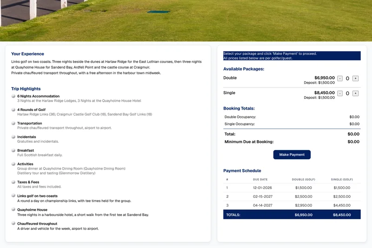Click the golf ball bullet beside 6 Nights Accommodation

(13, 96)
